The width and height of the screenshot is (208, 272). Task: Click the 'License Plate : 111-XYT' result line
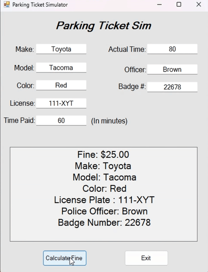point(104,200)
